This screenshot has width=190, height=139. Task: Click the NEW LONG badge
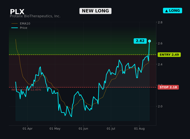pos(95,11)
